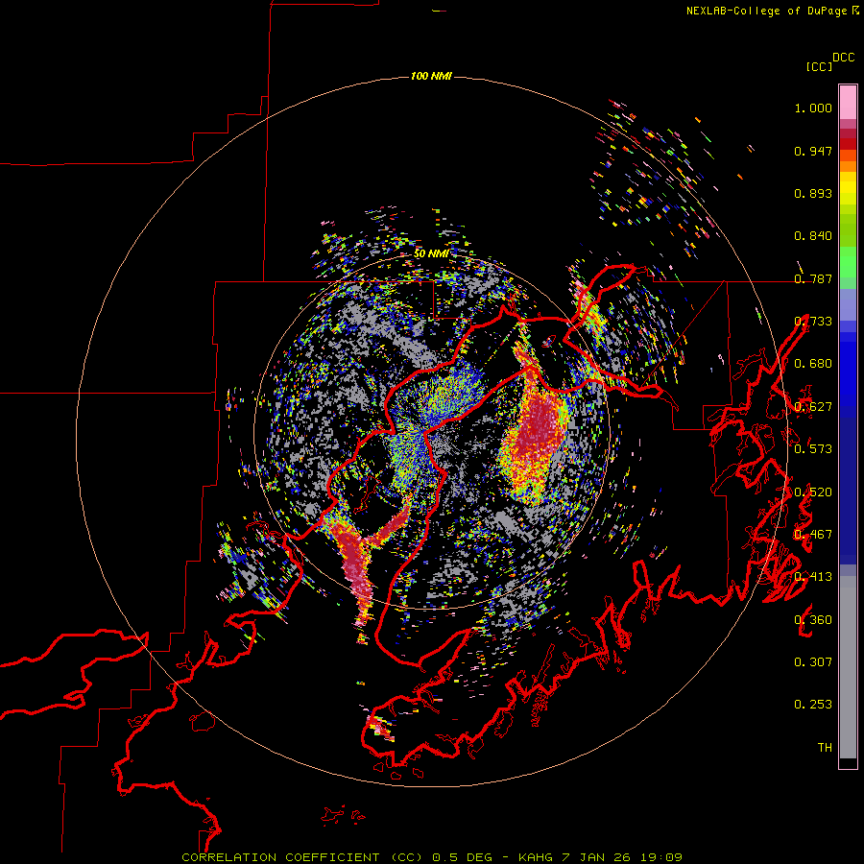Click the 7 JAN 26 date text
The width and height of the screenshot is (864, 864).
[x=598, y=857]
